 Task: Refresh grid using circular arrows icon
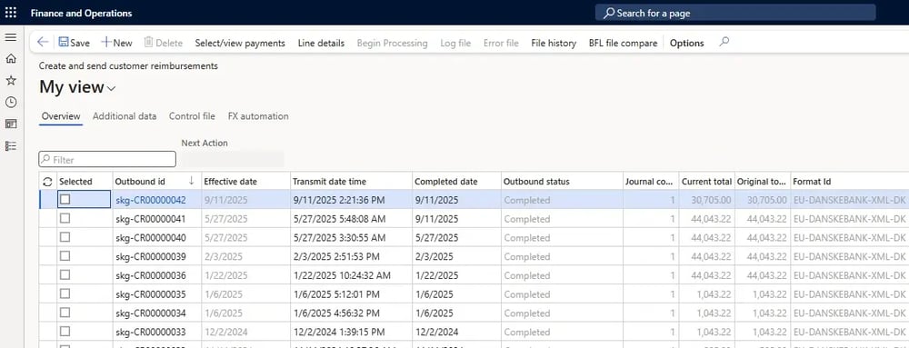(x=47, y=182)
